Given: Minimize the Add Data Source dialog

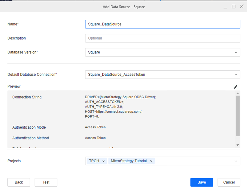Looking at the screenshot, I should pos(225,7).
